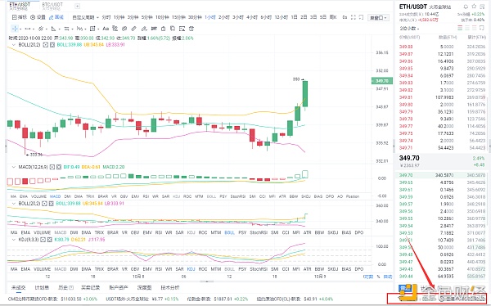This screenshot has width=491, height=306.
Task: Open the window layout dropdown
Action: click(x=379, y=17)
